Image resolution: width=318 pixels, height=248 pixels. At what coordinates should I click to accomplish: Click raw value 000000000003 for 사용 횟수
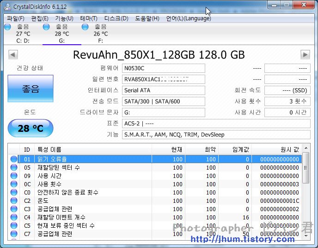click(x=280, y=184)
